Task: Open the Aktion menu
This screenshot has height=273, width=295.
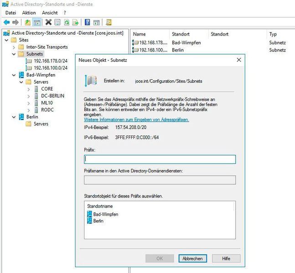Action: pos(29,13)
